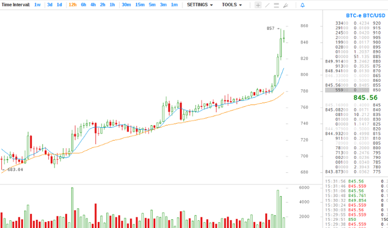388x228 pixels.
Task: Switch chart to 3m interval
Action: (x=163, y=5)
